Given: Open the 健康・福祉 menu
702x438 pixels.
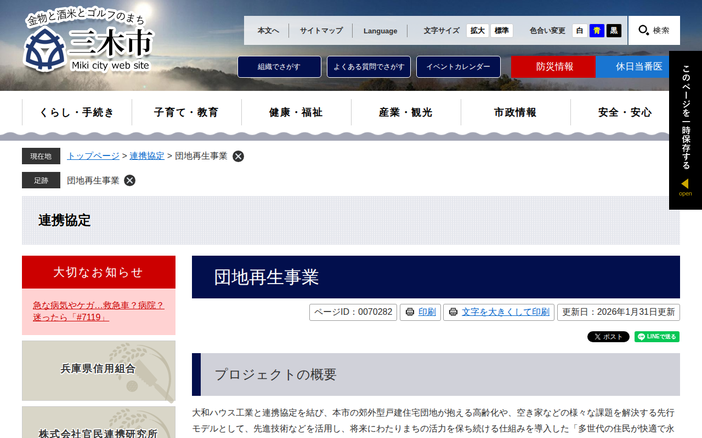Looking at the screenshot, I should 296,112.
